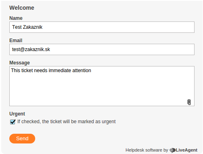
Task: Place cursor in 'test@zakaznik.sk' text
Action: [31, 49]
